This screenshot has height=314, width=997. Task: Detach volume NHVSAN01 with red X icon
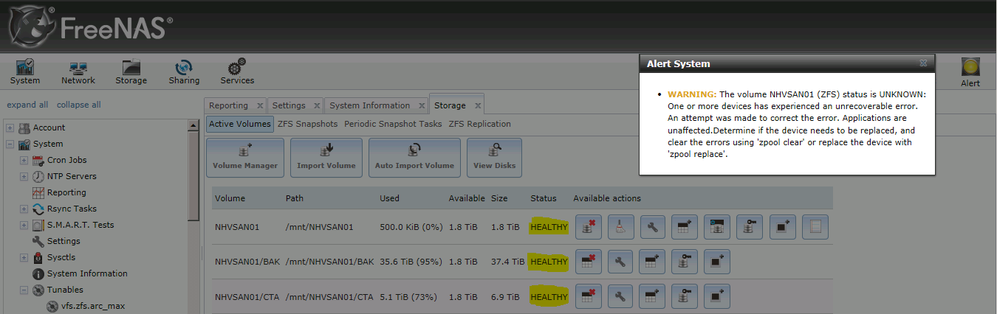pyautogui.click(x=589, y=227)
